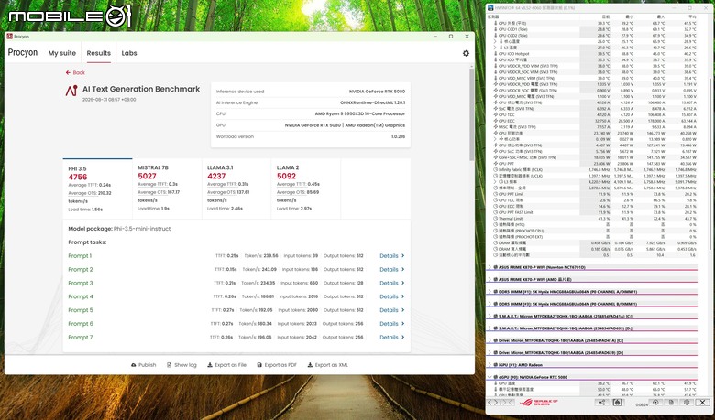Expand Drive: Micron [C:] sensor group
The image size is (715, 420).
pyautogui.click(x=489, y=340)
